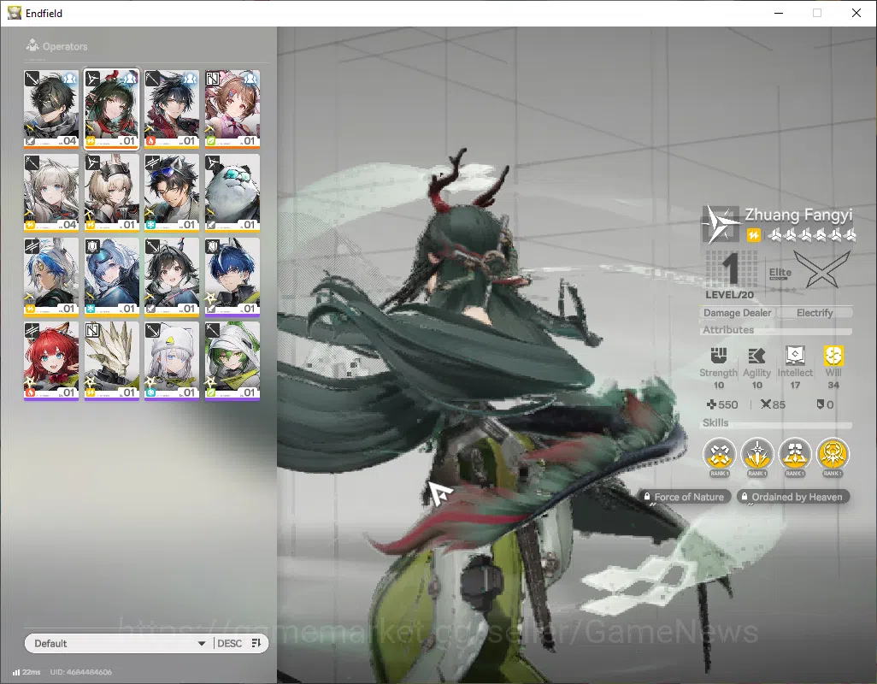Select the red-haired fox-eared girl card
Image resolution: width=877 pixels, height=684 pixels.
tap(51, 360)
